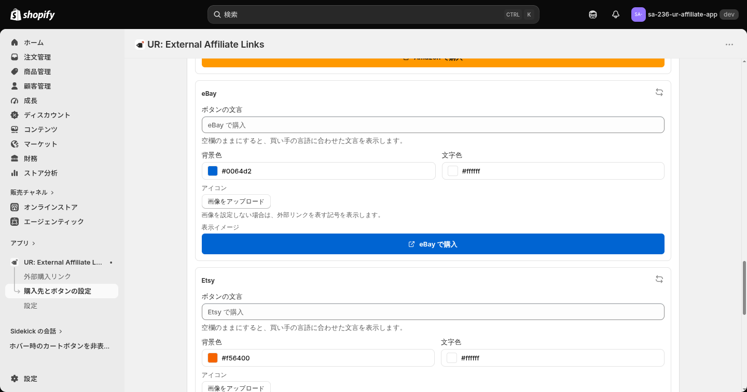747x392 pixels.
Task: Click the Shopify logo
Action: (x=33, y=14)
